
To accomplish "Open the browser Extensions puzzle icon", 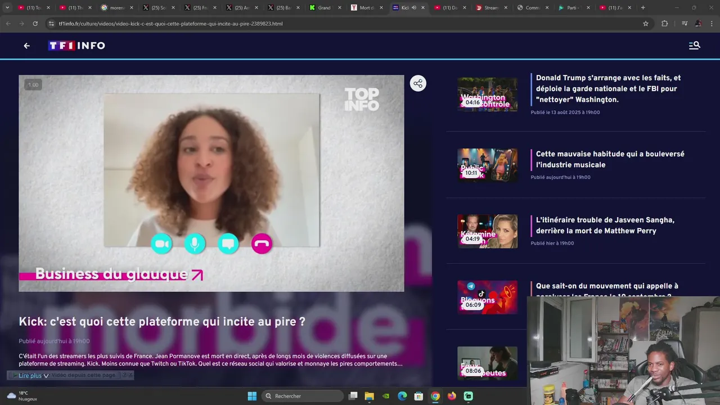I will [665, 24].
